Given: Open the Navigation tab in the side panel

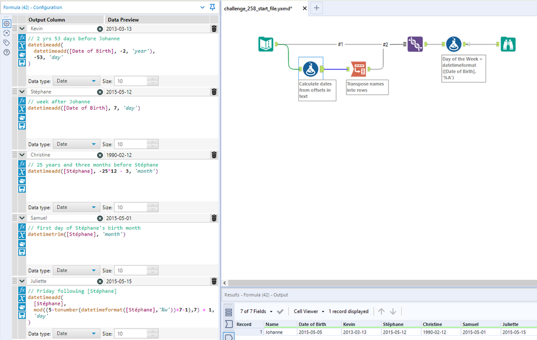Looking at the screenshot, I should point(6,33).
